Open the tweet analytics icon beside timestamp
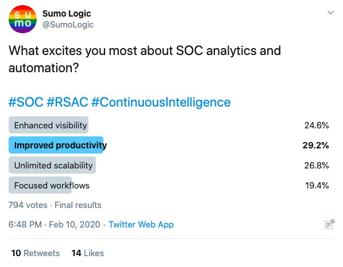343x267 pixels. click(x=329, y=225)
